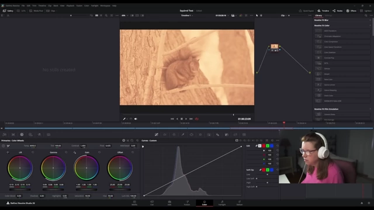Reset the Offset color wheel
The image size is (374, 210).
pos(133,152)
